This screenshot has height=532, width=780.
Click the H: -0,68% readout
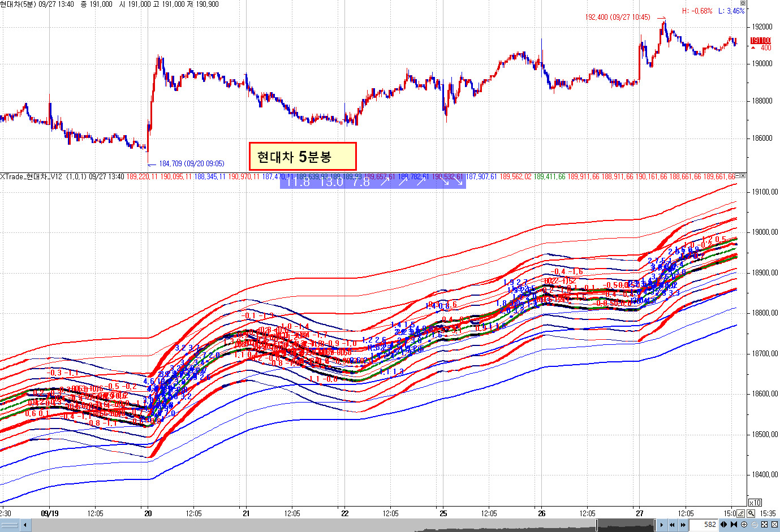(x=697, y=11)
